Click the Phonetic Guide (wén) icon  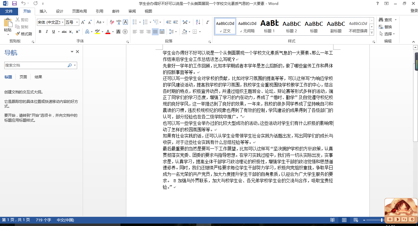(119, 22)
